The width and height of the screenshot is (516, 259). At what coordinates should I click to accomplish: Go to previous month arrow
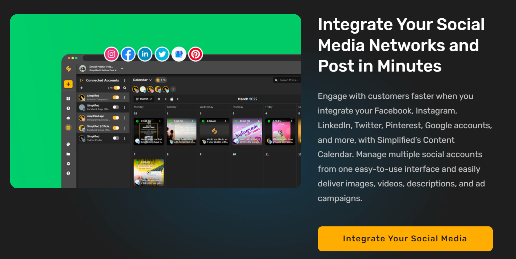coord(166,99)
